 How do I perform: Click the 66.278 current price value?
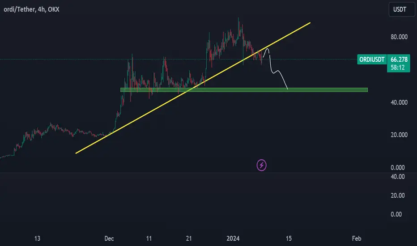pyautogui.click(x=399, y=59)
